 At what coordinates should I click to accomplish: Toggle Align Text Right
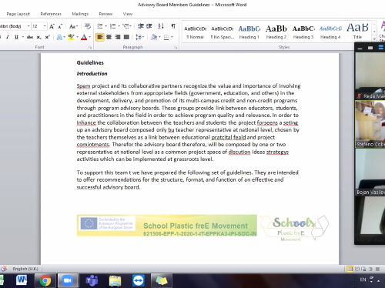[x=118, y=37]
